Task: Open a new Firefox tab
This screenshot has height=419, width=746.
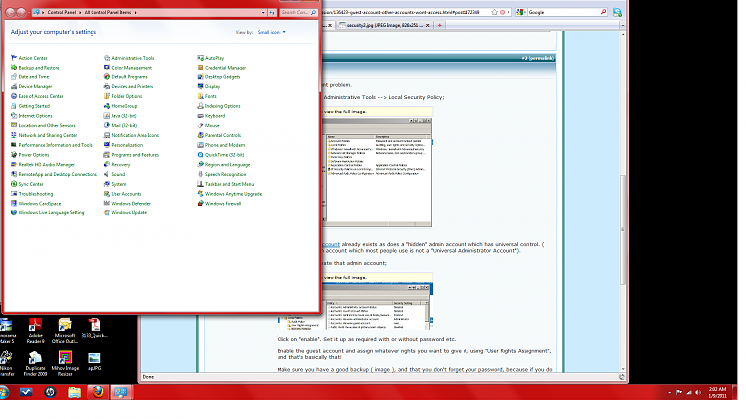Action: (439, 25)
